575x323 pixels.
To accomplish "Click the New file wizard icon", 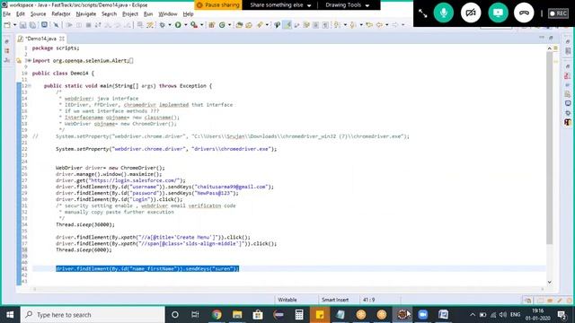I will click(x=7, y=25).
